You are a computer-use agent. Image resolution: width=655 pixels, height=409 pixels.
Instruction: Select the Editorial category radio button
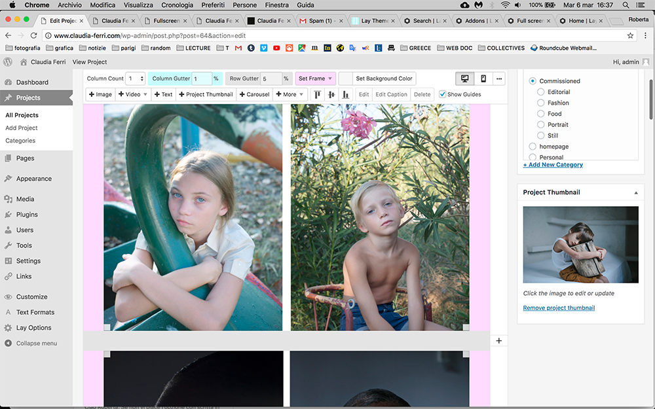tap(541, 92)
